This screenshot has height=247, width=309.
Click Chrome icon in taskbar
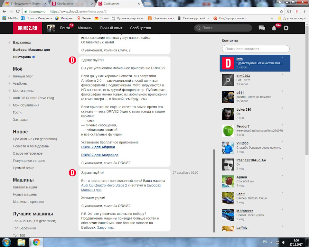click(36, 242)
